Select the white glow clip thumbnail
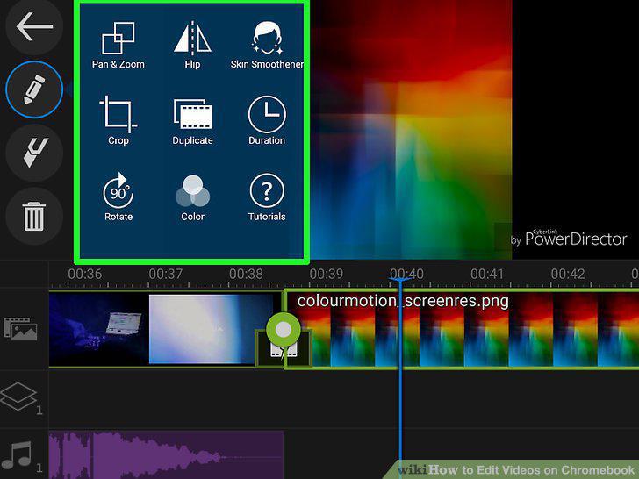 click(x=210, y=329)
